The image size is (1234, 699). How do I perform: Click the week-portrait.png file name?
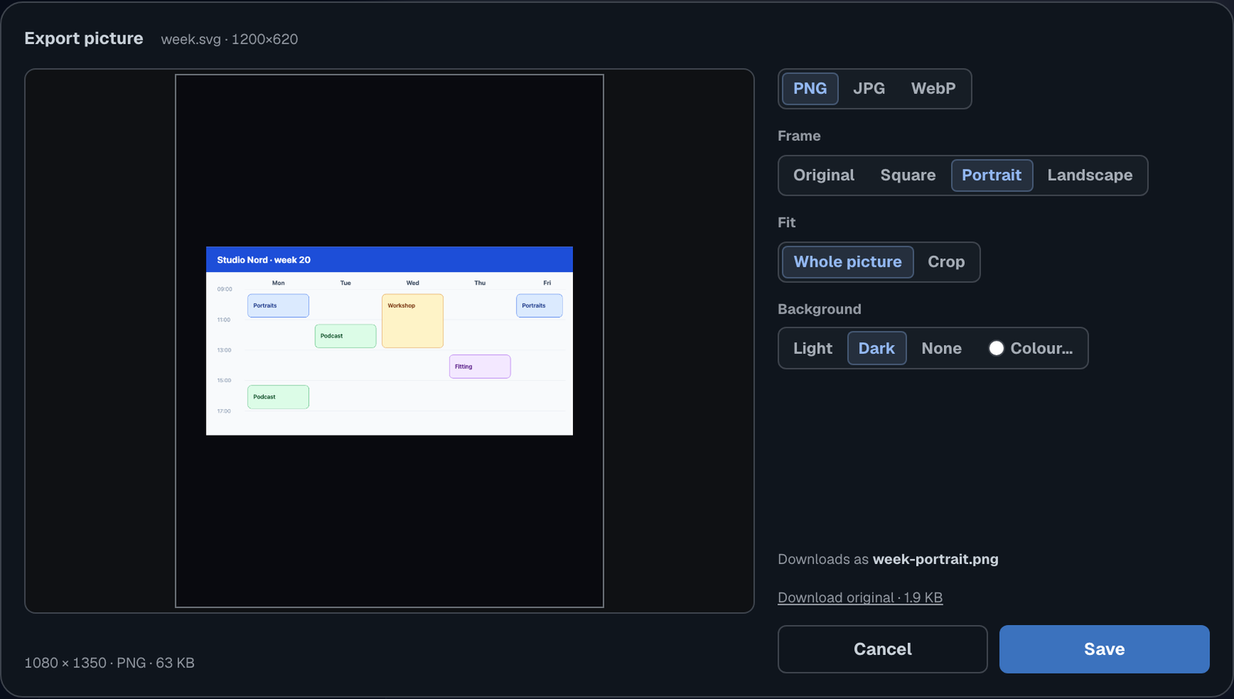click(936, 560)
